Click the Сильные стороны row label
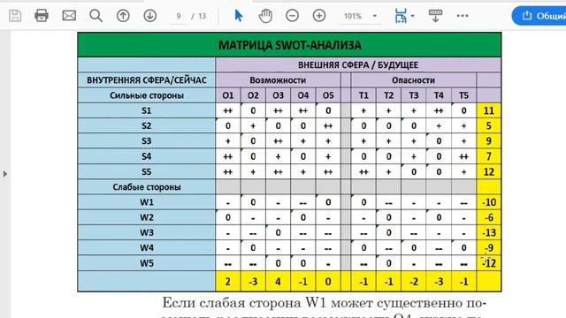 tap(147, 95)
